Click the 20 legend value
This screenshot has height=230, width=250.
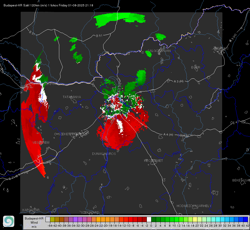click(197, 226)
